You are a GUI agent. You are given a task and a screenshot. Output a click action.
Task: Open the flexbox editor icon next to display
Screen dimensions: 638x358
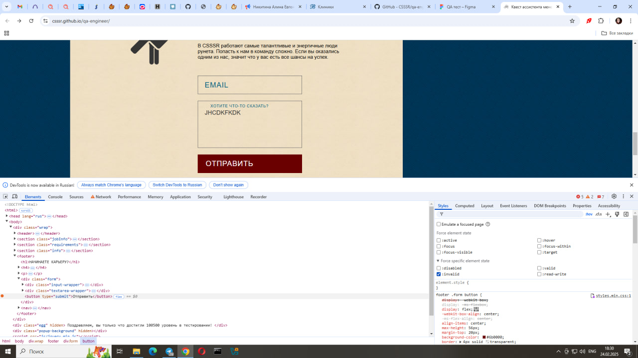[x=476, y=309]
